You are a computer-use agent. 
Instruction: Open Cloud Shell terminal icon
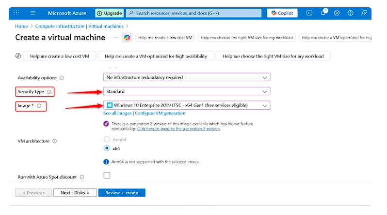tap(309, 13)
